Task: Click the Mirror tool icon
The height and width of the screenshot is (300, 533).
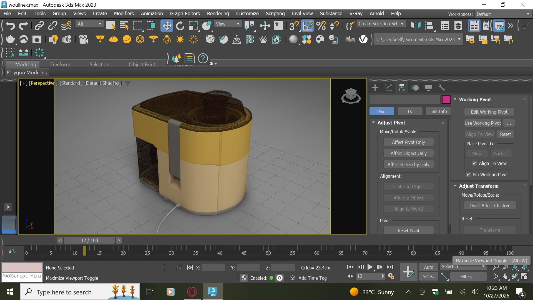Action: click(416, 26)
